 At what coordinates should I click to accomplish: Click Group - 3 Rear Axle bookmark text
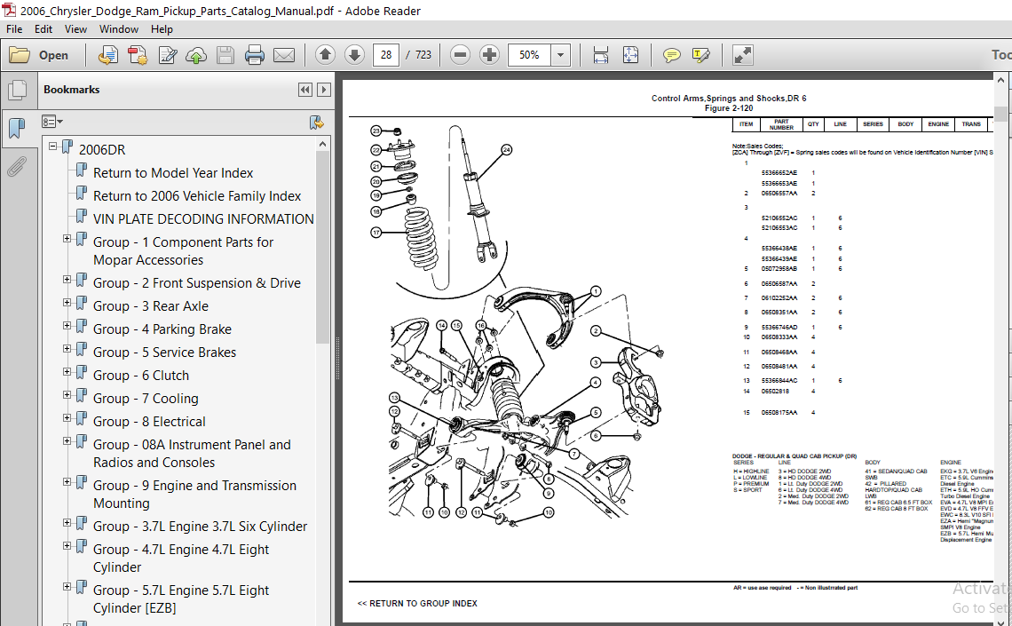(x=150, y=306)
